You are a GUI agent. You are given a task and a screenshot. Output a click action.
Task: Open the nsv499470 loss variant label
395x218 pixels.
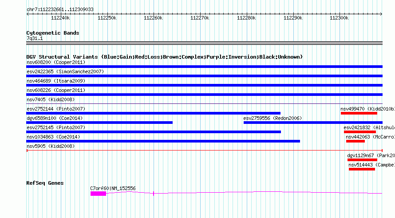pyautogui.click(x=367, y=109)
